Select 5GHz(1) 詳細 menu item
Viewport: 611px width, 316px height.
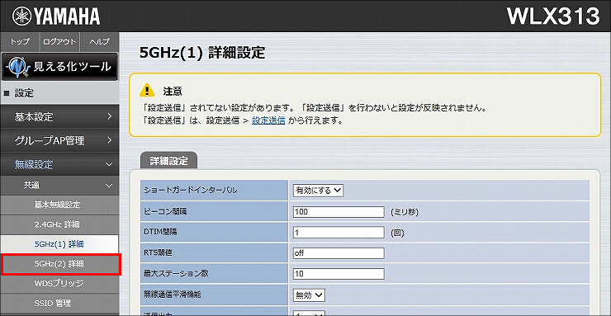(x=59, y=244)
